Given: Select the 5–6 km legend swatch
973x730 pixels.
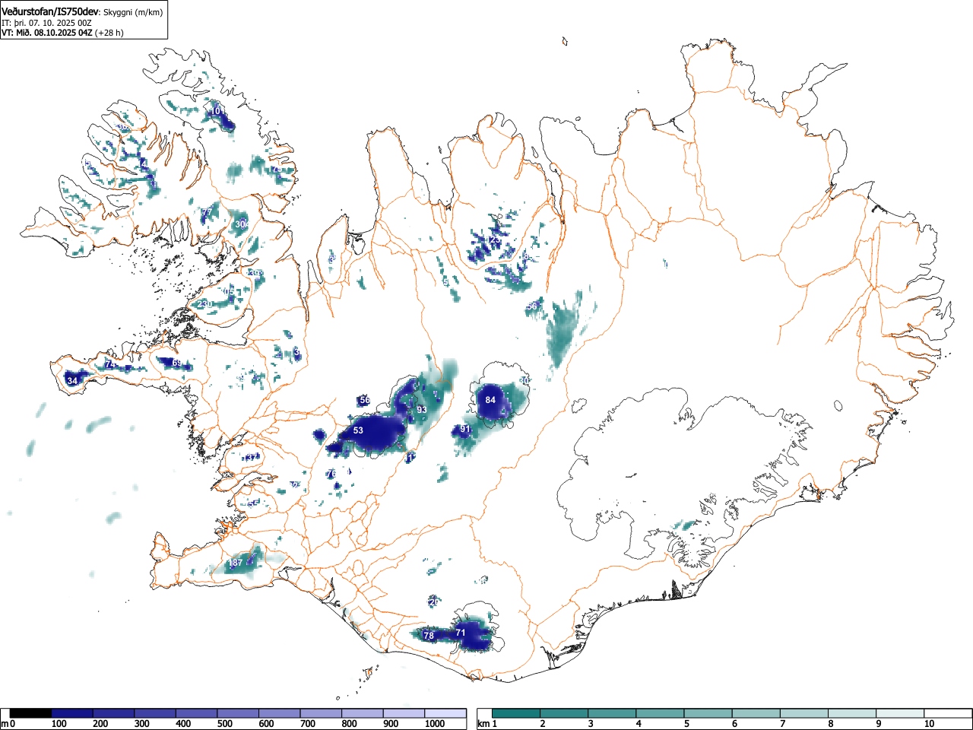Looking at the screenshot, I should pyautogui.click(x=708, y=713).
